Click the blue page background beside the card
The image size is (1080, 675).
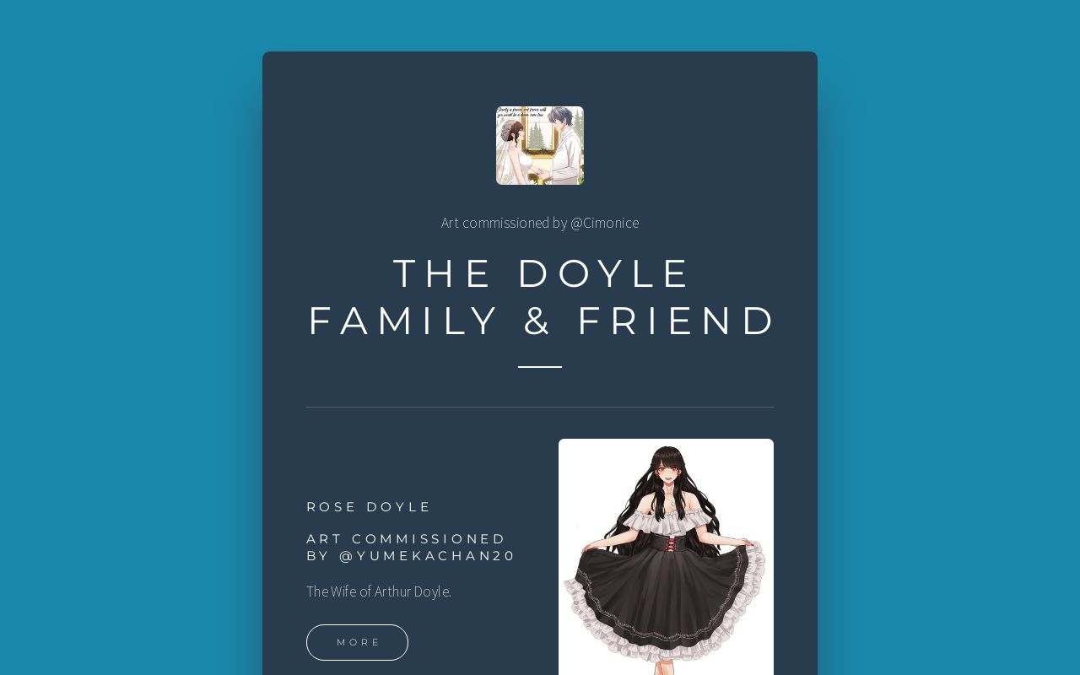pos(127,337)
